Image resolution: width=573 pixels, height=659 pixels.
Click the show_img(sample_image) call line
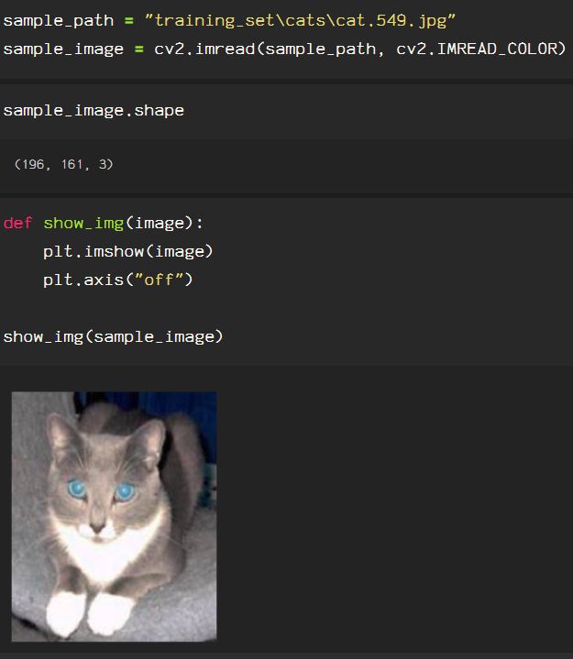point(113,336)
